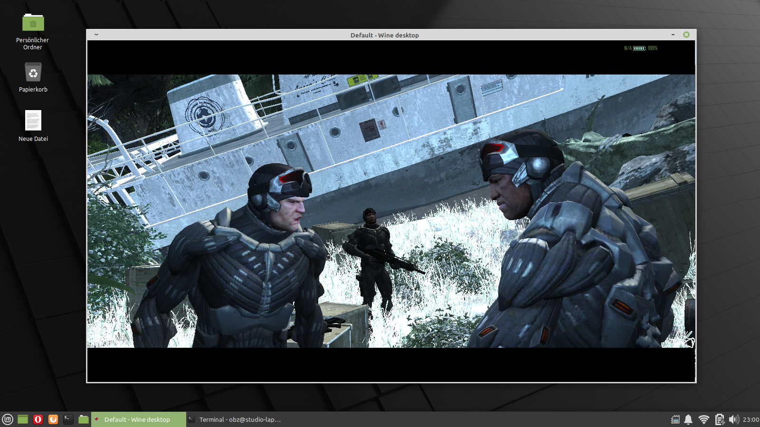
Task: Minimize the Wine desktop window
Action: [673, 35]
